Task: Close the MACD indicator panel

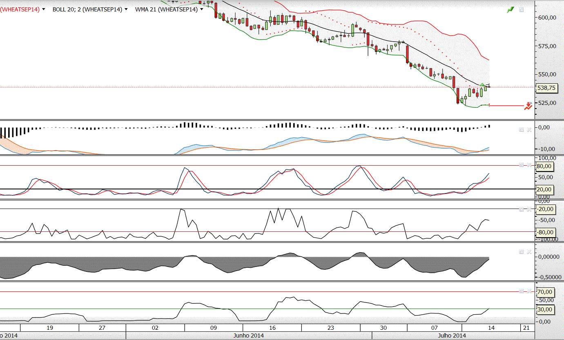Action: tap(529, 129)
